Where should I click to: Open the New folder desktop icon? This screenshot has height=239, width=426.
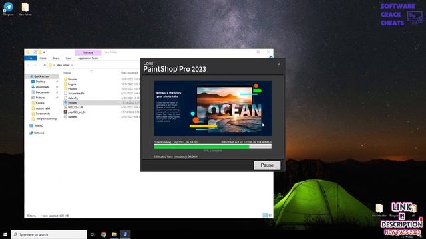tap(25, 9)
